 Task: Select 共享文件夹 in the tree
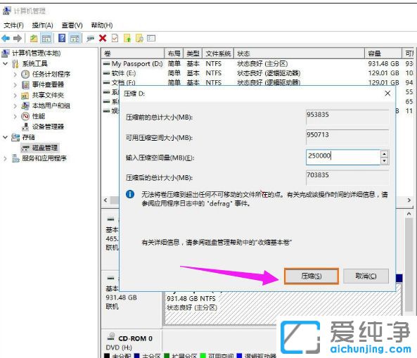48,95
